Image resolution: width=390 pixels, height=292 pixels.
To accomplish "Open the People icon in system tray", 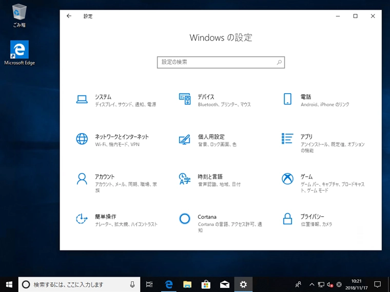I will tap(298, 284).
